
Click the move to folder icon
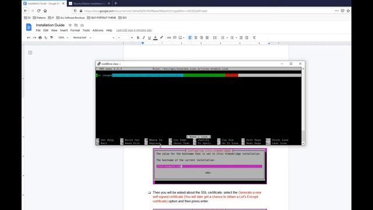click(x=76, y=25)
